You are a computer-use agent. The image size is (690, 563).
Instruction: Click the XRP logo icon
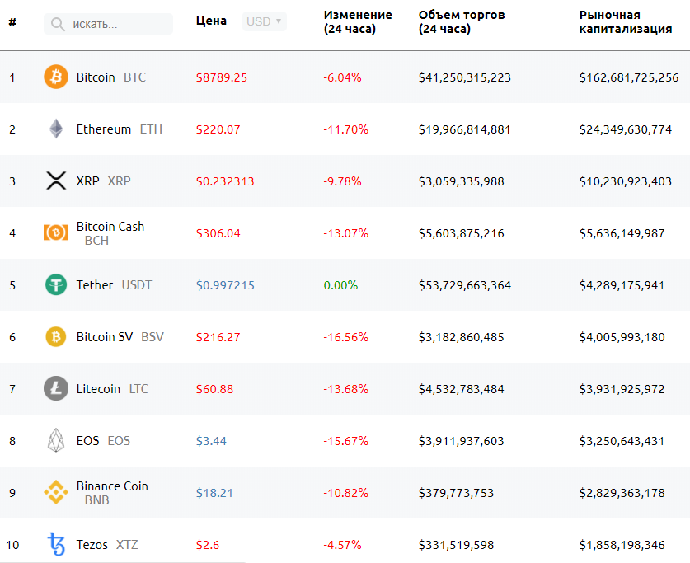pyautogui.click(x=56, y=181)
